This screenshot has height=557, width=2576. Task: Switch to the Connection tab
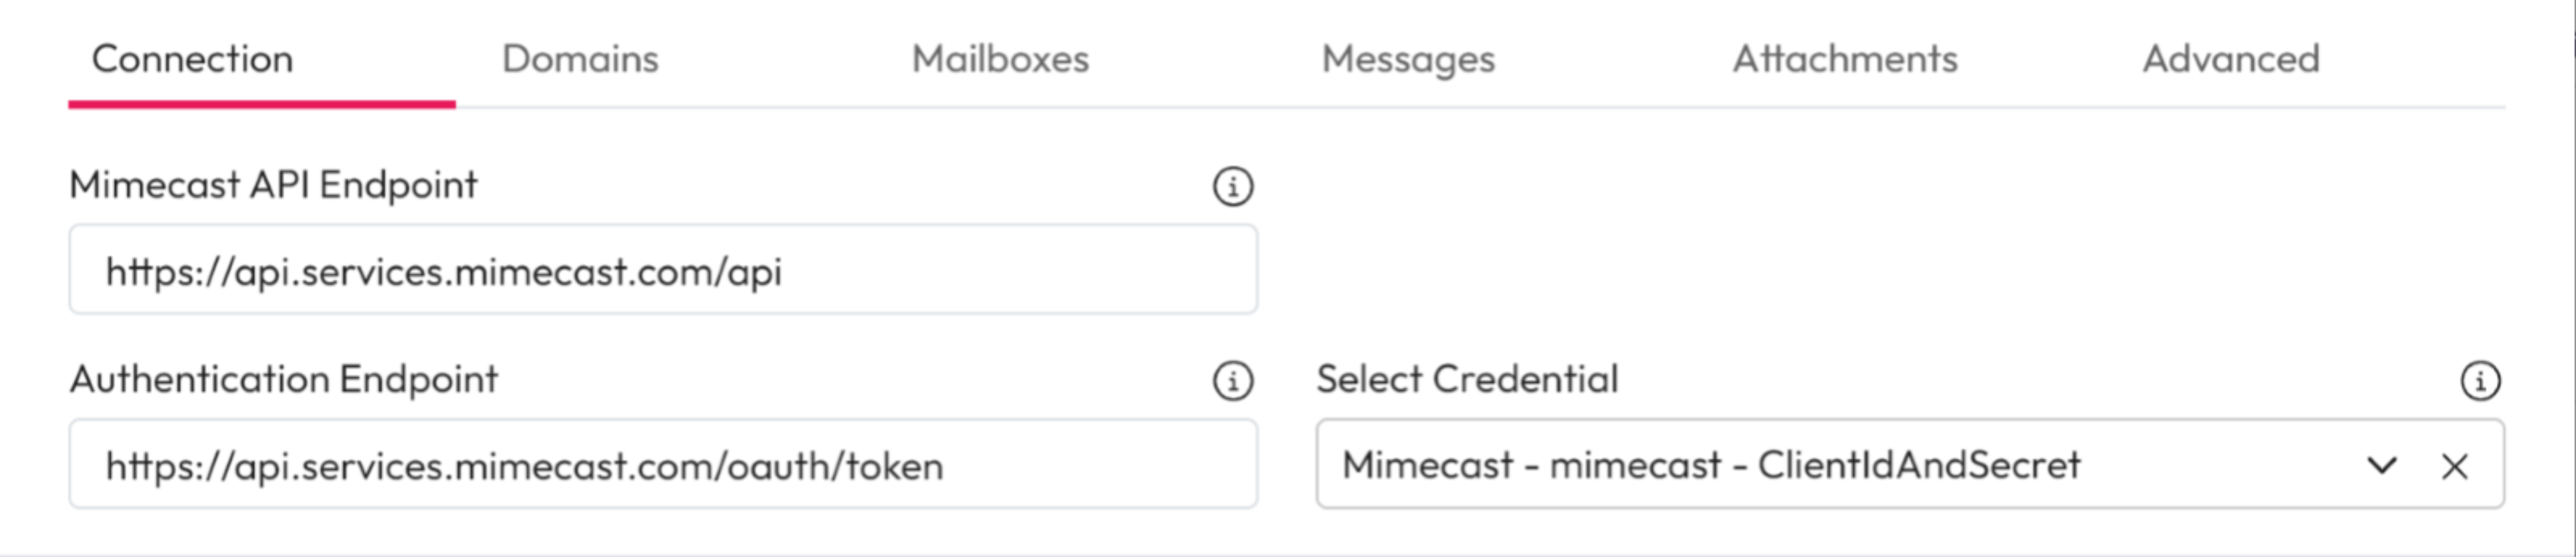coord(193,59)
